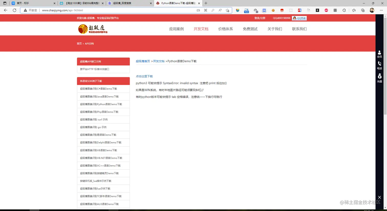The height and width of the screenshot is (211, 387).
Task: Open the extensions puzzle menu
Action: pos(344,10)
